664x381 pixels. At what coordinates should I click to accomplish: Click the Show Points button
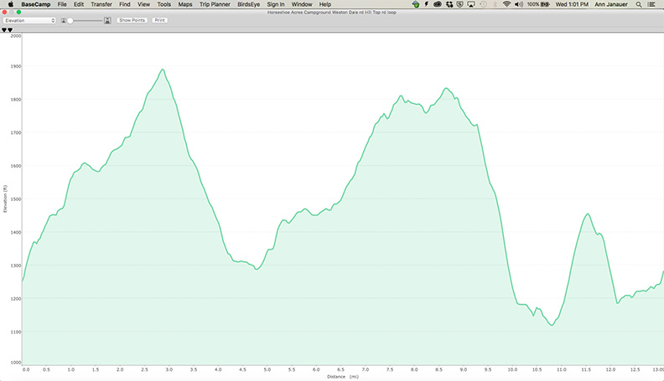(132, 19)
